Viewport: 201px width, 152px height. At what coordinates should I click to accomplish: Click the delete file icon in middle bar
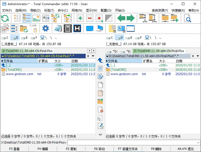click(x=100, y=110)
